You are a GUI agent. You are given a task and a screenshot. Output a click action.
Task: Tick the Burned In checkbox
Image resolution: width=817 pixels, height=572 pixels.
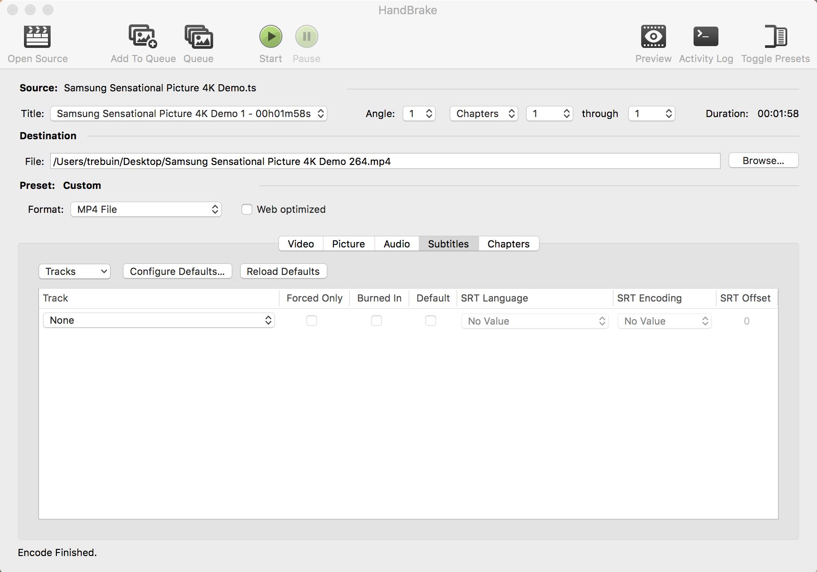pos(377,321)
